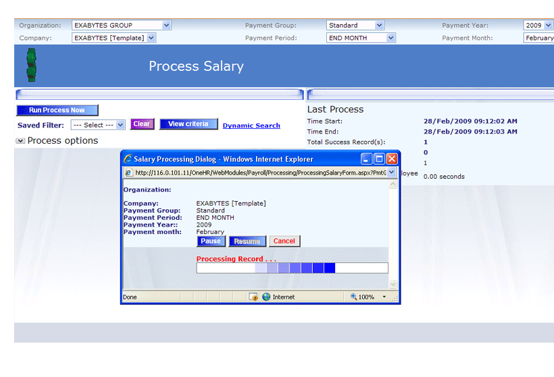Image resolution: width=554 pixels, height=377 pixels.
Task: Pause the salary processing
Action: pyautogui.click(x=211, y=241)
